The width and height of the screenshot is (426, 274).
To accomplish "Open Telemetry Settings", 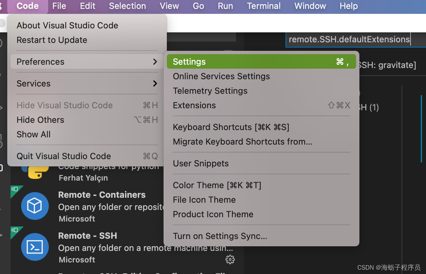I will pyautogui.click(x=261, y=91).
